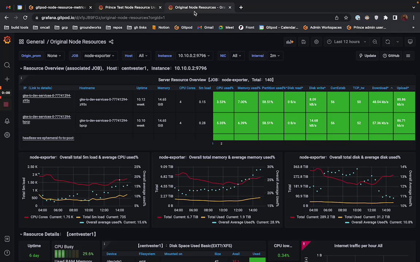Sort table by Hostname column header

click(x=87, y=88)
